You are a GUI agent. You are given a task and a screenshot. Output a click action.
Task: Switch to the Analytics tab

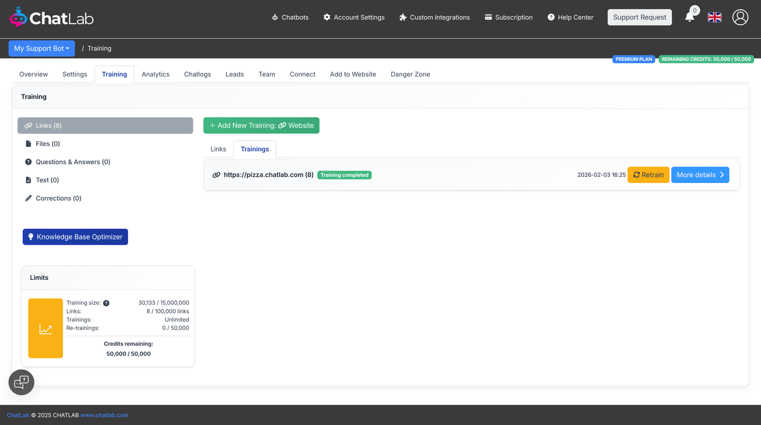[x=155, y=74]
